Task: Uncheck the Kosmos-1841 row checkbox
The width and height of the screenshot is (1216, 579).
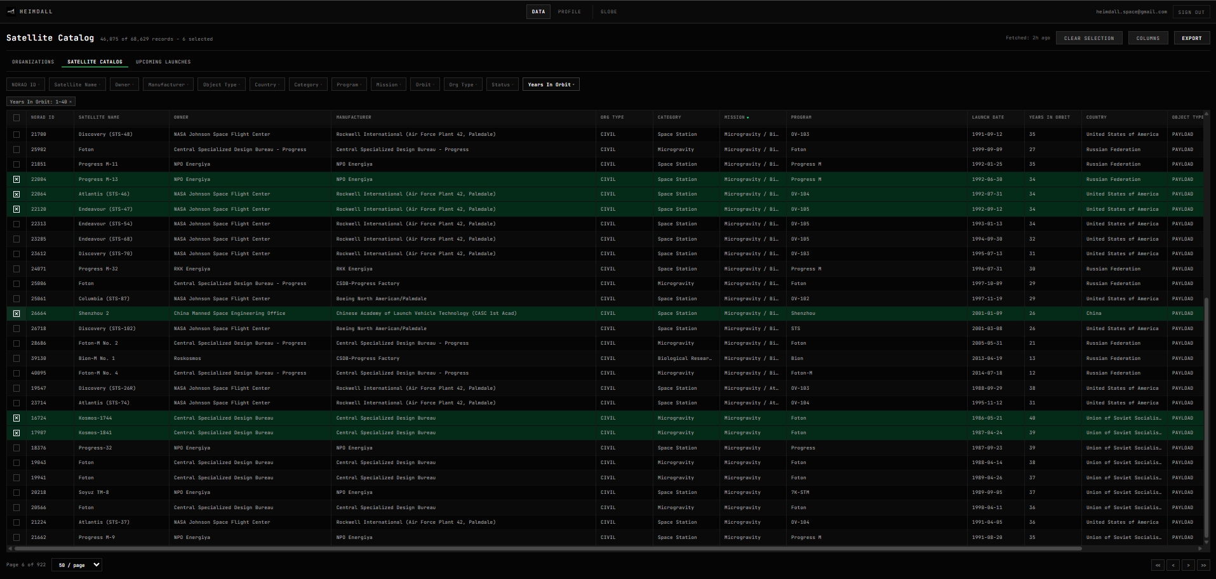Action: [x=17, y=433]
